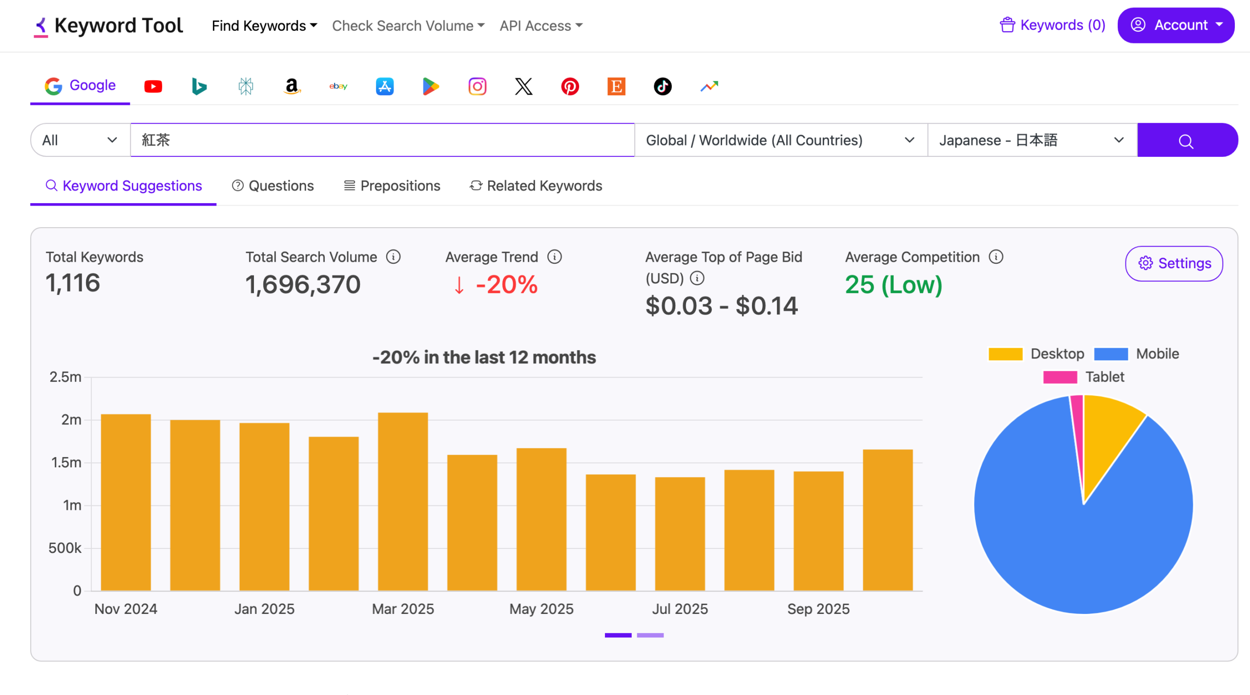Expand the Global / Worldwide country dropdown
The image size is (1250, 695).
(x=780, y=140)
